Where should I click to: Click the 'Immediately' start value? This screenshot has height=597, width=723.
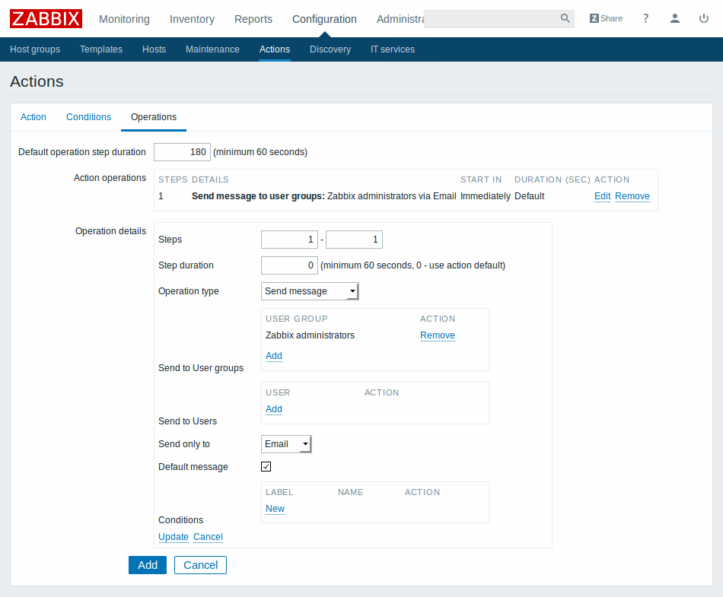point(485,196)
